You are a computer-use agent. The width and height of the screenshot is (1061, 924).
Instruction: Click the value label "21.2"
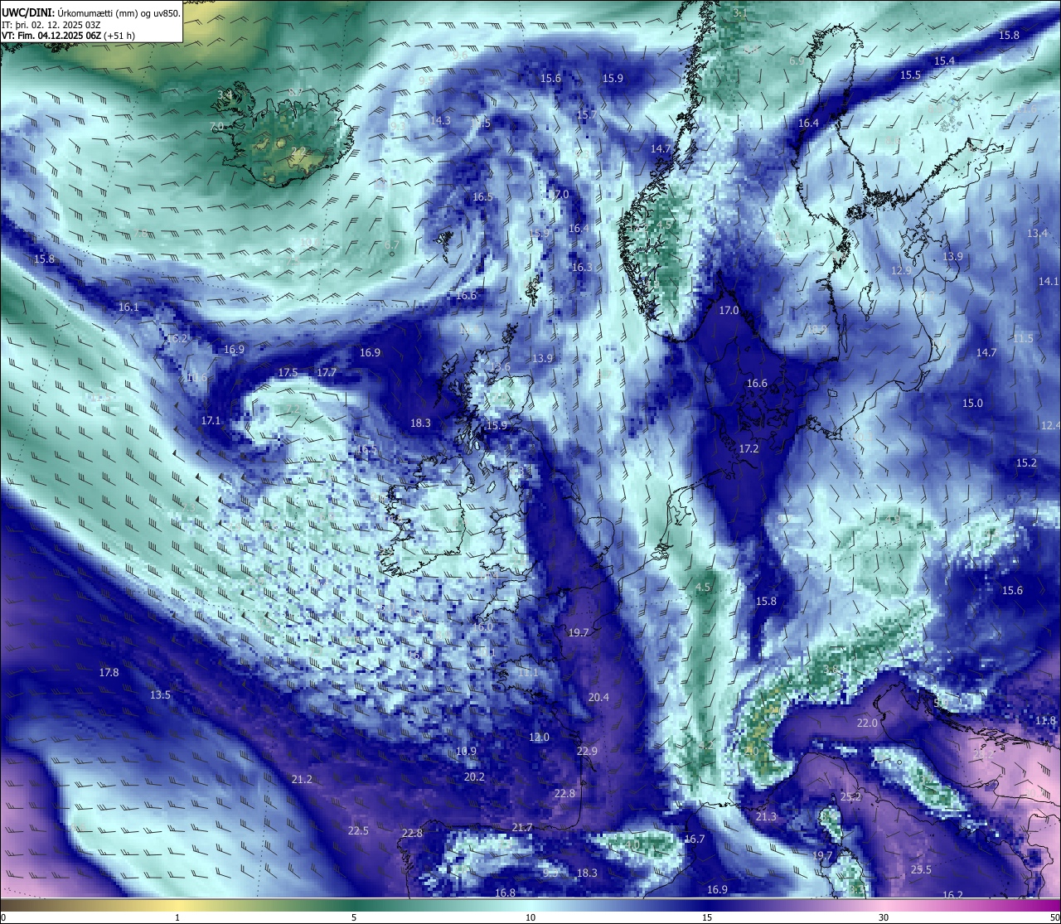point(302,780)
